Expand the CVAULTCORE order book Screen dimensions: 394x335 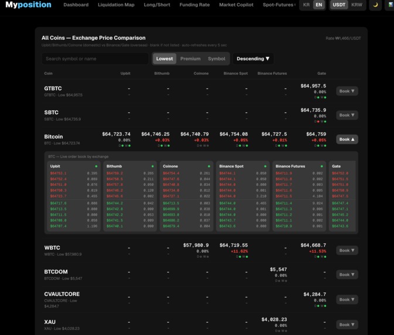[x=347, y=299]
